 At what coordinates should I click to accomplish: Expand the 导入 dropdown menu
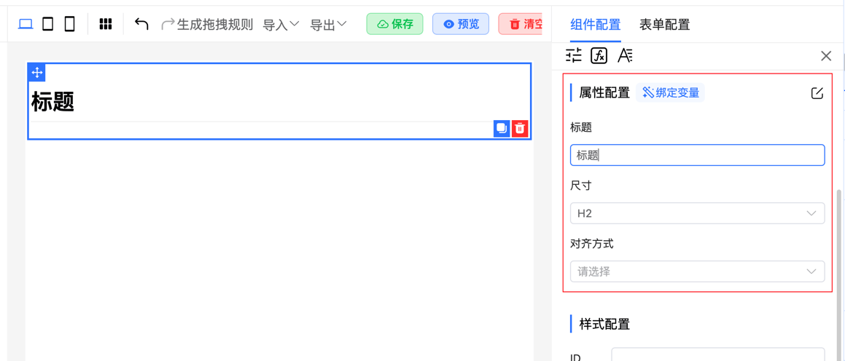coord(281,25)
